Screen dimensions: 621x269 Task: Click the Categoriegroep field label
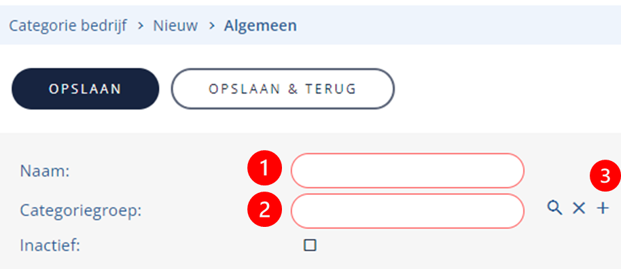(81, 211)
